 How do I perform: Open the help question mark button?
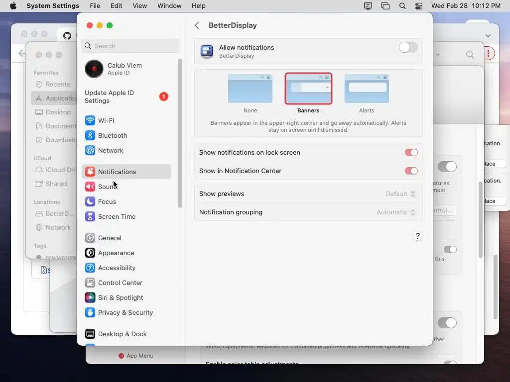tap(418, 236)
